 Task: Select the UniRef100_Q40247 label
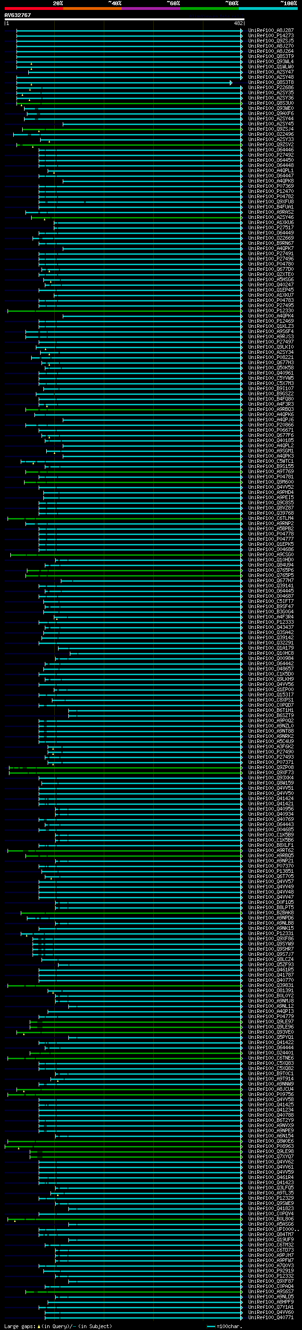click(x=271, y=285)
